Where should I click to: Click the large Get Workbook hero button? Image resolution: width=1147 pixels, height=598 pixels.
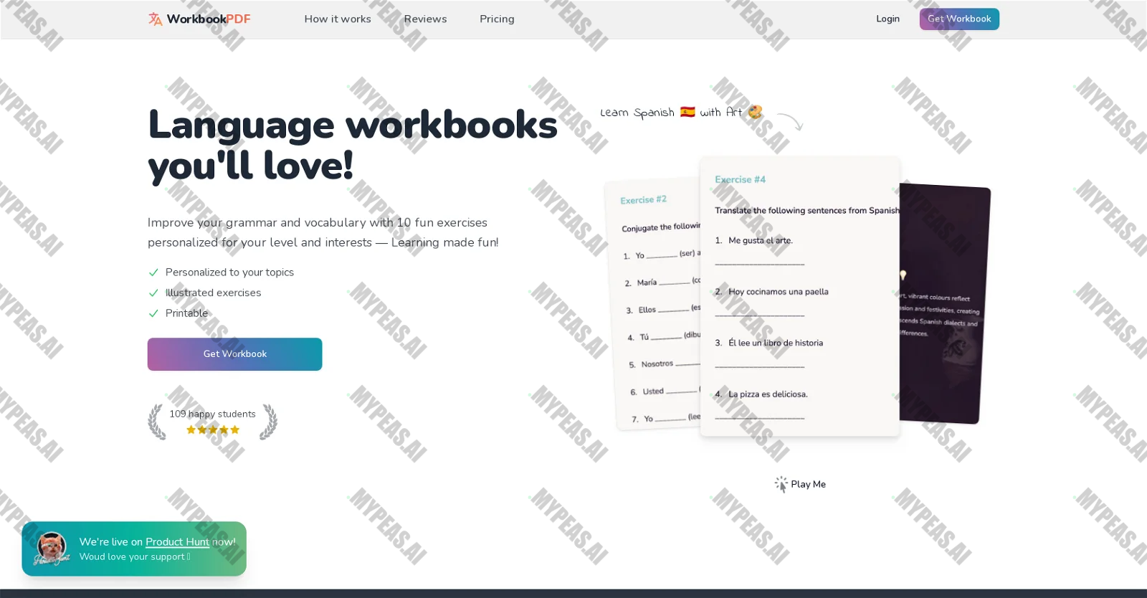click(x=234, y=354)
